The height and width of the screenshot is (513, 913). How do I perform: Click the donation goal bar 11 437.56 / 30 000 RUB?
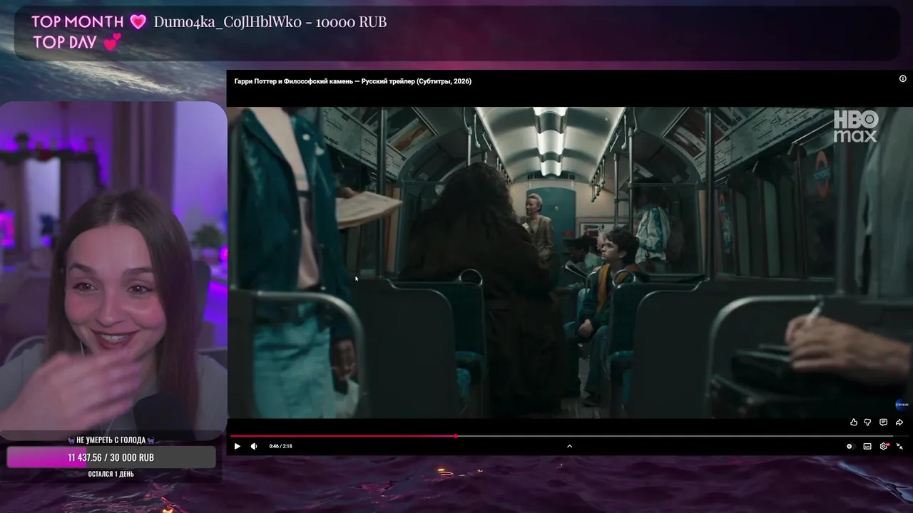tap(111, 457)
